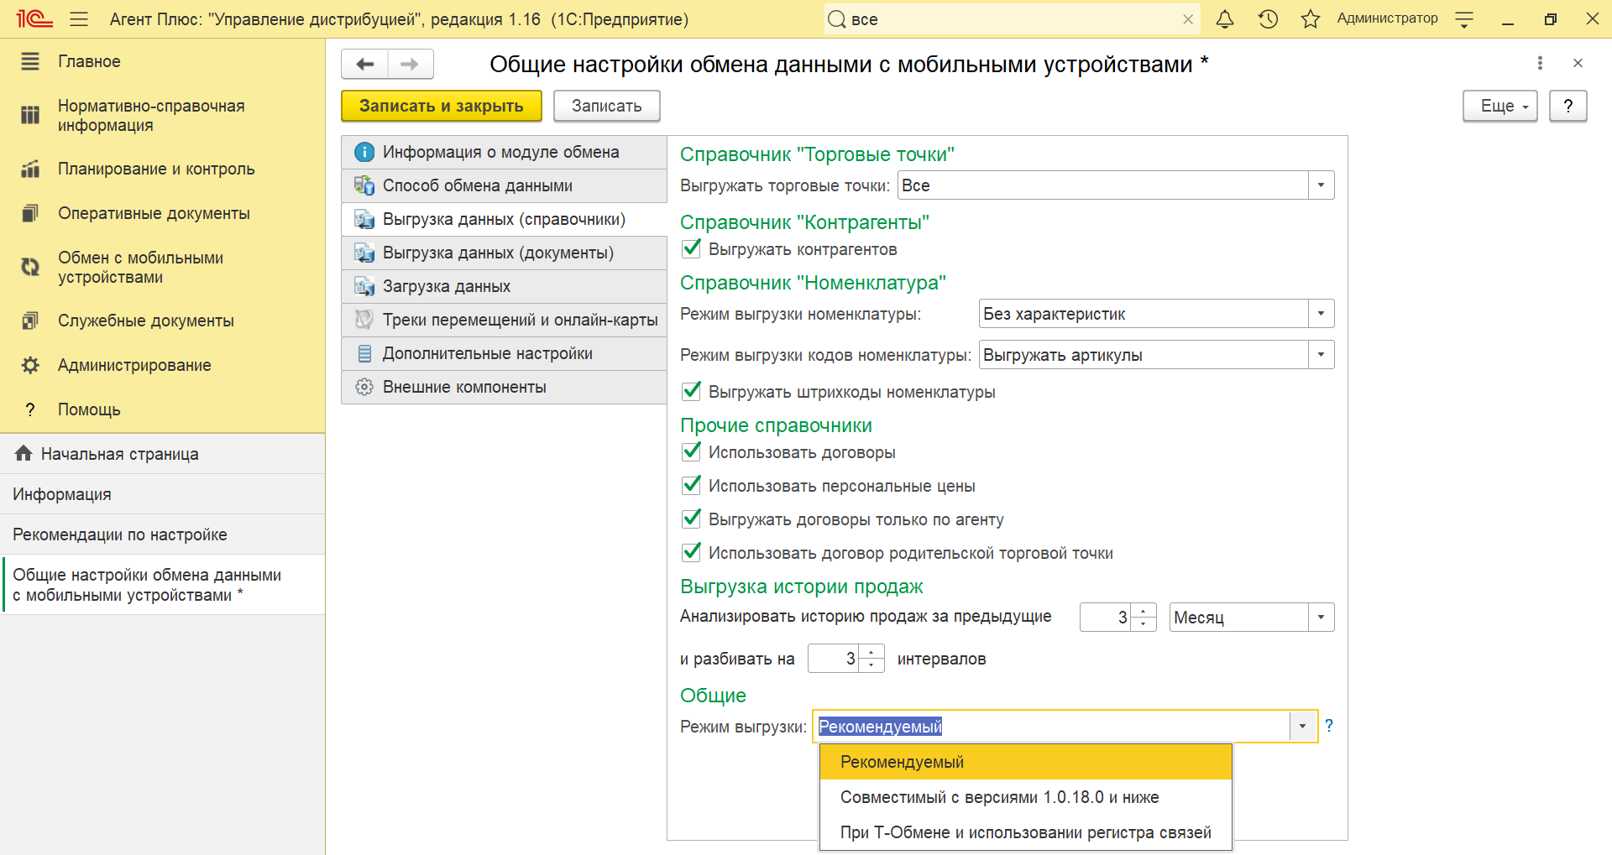
Task: Uncheck Использовать договоры
Action: pos(692,451)
